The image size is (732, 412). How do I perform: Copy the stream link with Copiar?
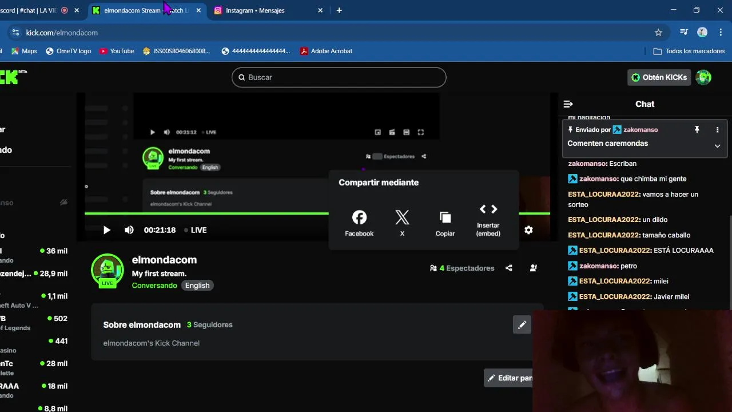coord(445,223)
